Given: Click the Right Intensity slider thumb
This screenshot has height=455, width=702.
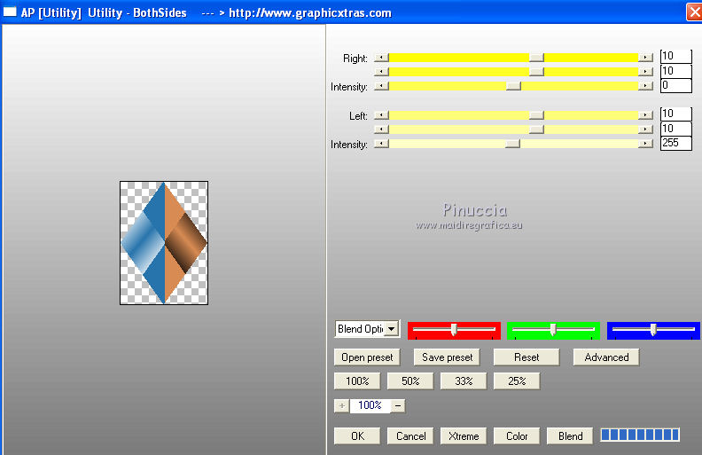Looking at the screenshot, I should pos(513,85).
